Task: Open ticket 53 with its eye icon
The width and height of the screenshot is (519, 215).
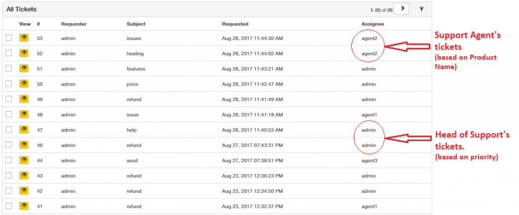Action: point(24,38)
